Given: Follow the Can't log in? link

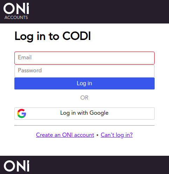Looking at the screenshot, I should pos(117,135).
